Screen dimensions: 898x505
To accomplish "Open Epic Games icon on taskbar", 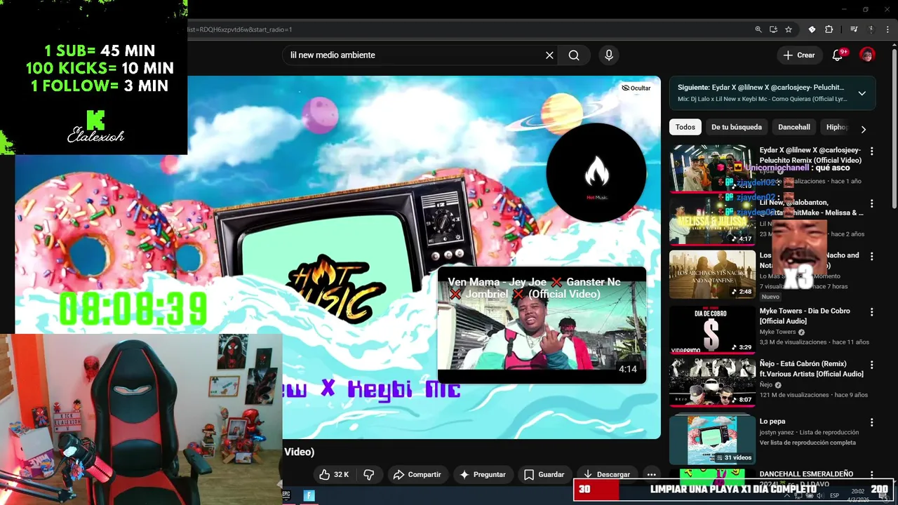I will 286,495.
